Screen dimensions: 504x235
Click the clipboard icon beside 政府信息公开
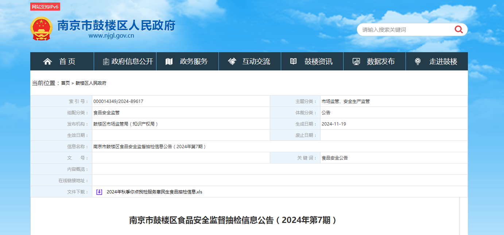coord(106,62)
